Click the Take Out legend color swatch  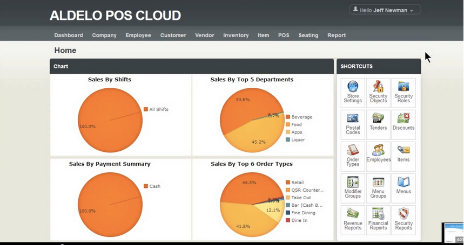click(x=288, y=198)
